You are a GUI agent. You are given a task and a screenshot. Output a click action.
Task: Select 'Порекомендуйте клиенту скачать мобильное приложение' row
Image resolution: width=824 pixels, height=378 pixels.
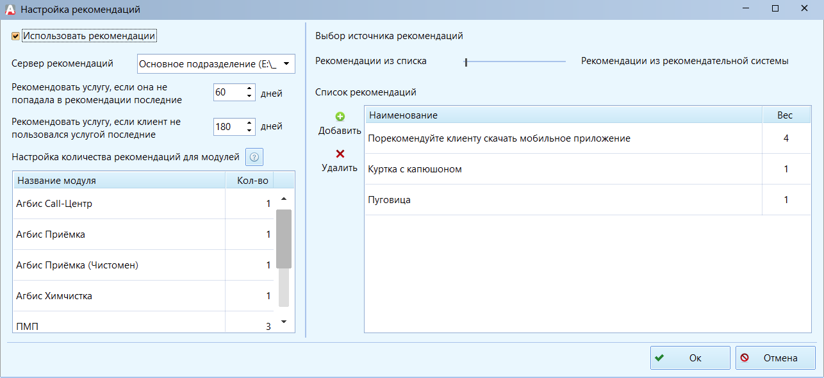click(x=588, y=138)
